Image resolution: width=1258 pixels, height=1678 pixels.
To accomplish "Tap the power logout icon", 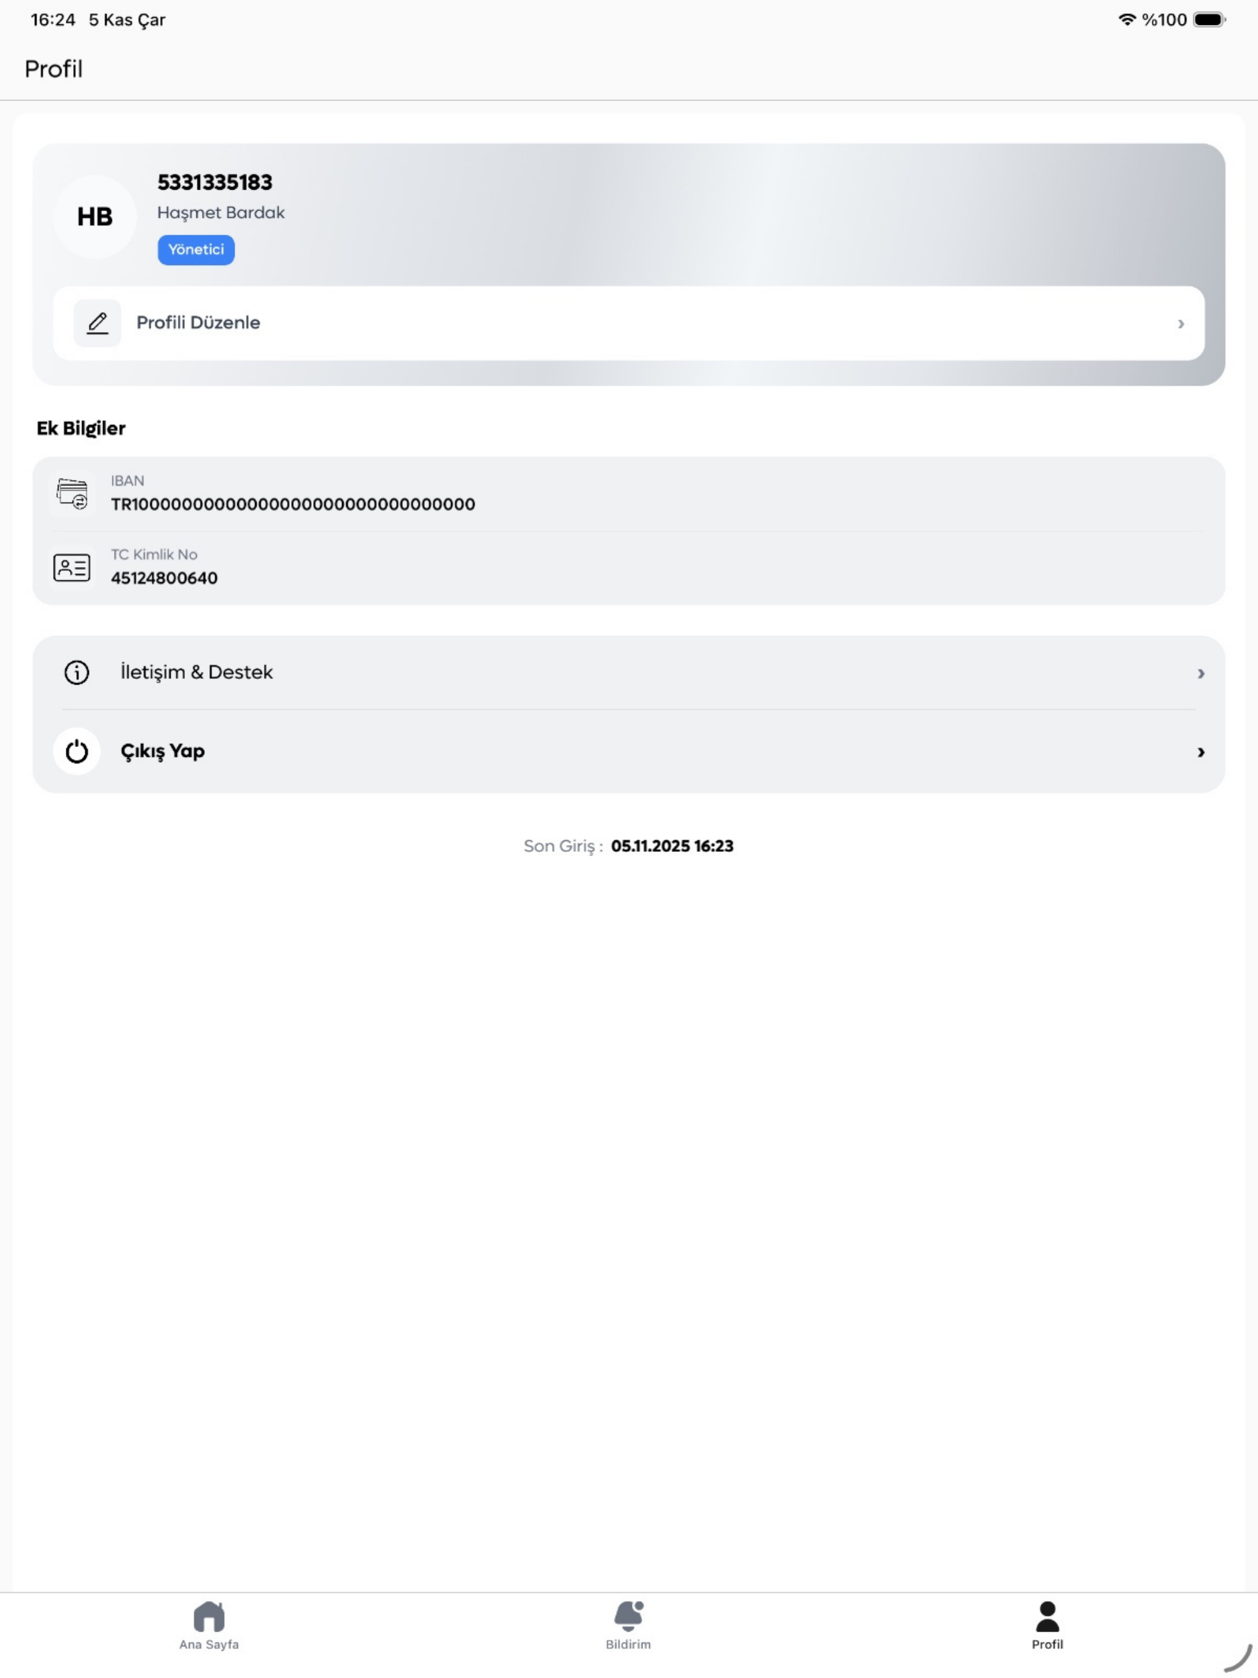I will (x=77, y=752).
